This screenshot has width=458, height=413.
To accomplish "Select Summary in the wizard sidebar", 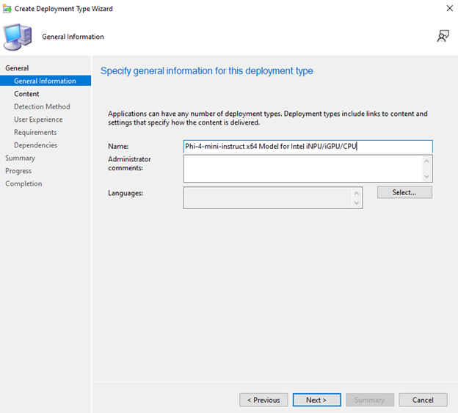I will coord(20,158).
